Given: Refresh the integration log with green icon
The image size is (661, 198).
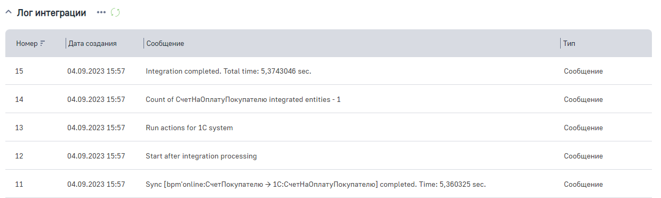Looking at the screenshot, I should click(115, 13).
